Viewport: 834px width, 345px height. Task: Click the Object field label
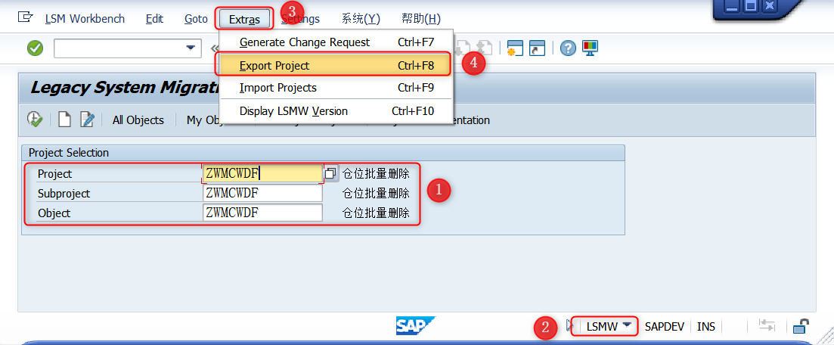(54, 213)
